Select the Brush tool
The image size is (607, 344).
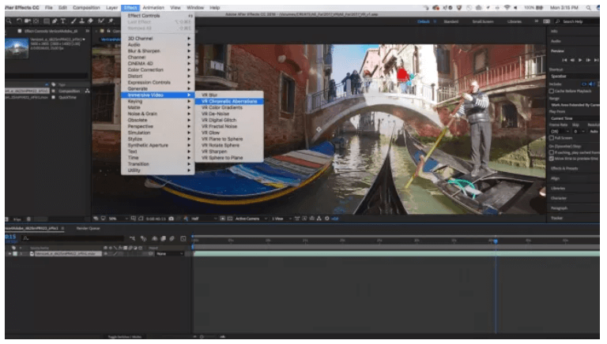(x=74, y=21)
